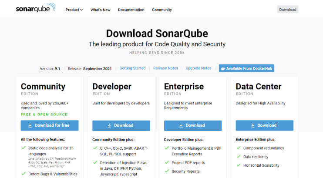
Task: Click checkmark beside Data resiliency
Action: pyautogui.click(x=239, y=156)
